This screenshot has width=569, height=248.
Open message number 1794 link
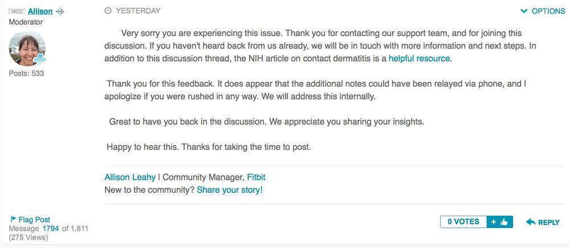(x=50, y=229)
